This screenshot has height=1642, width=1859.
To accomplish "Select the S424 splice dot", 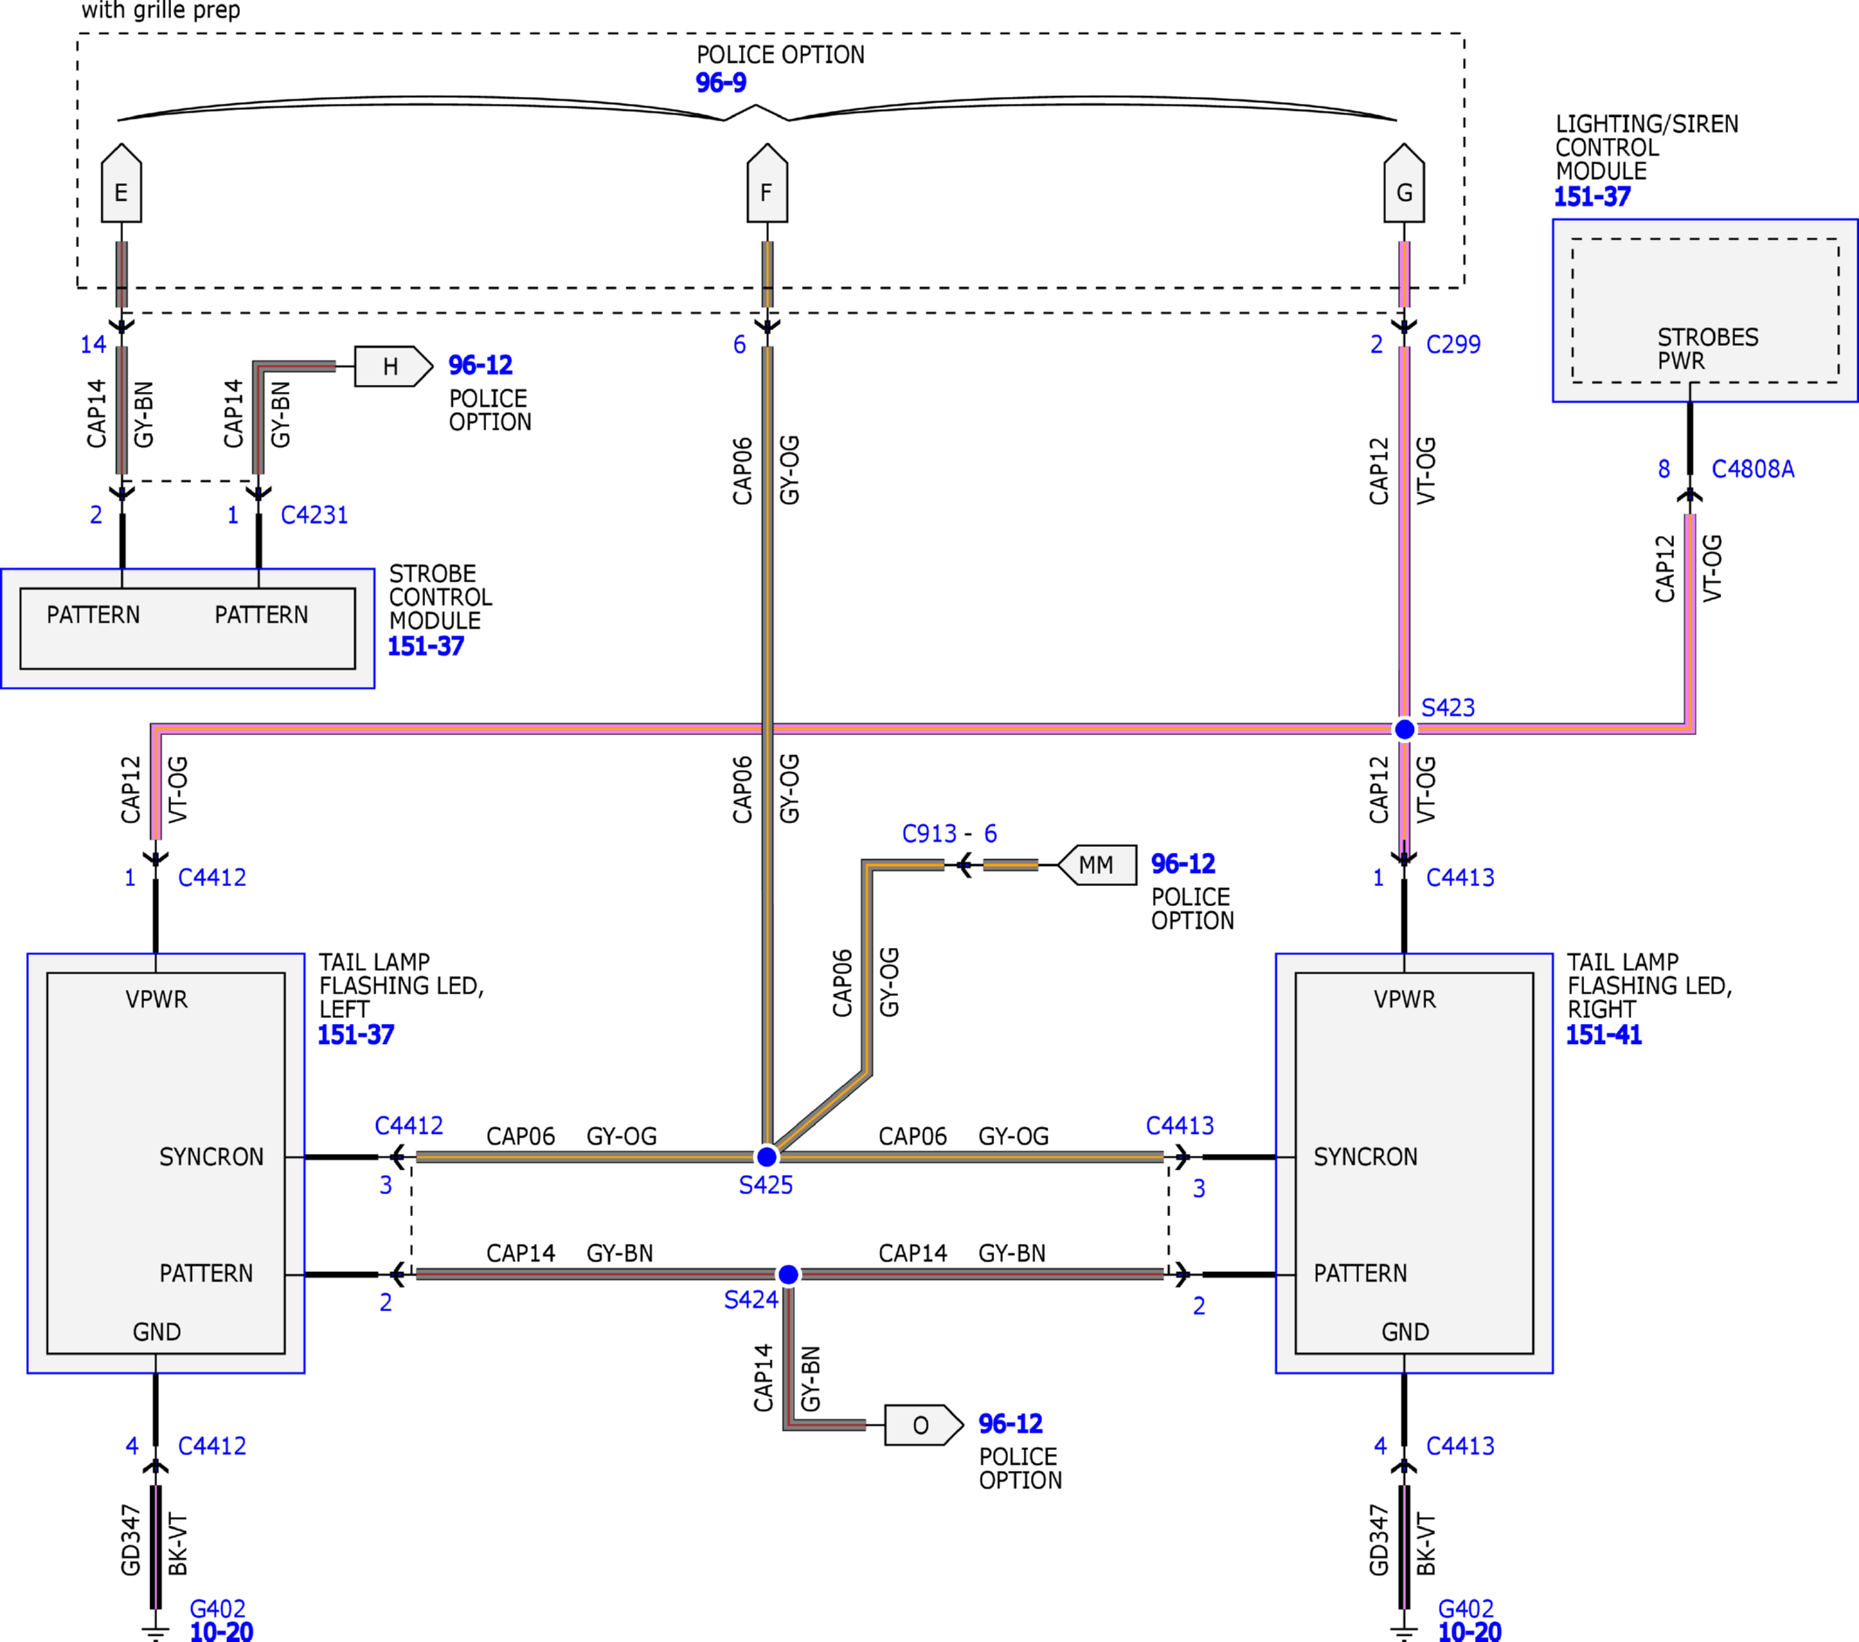I will (788, 1274).
